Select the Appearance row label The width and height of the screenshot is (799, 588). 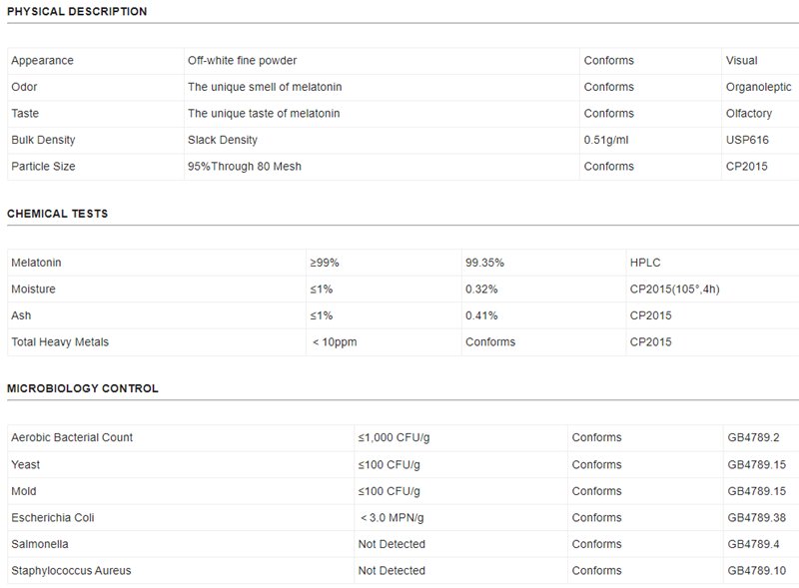point(42,61)
